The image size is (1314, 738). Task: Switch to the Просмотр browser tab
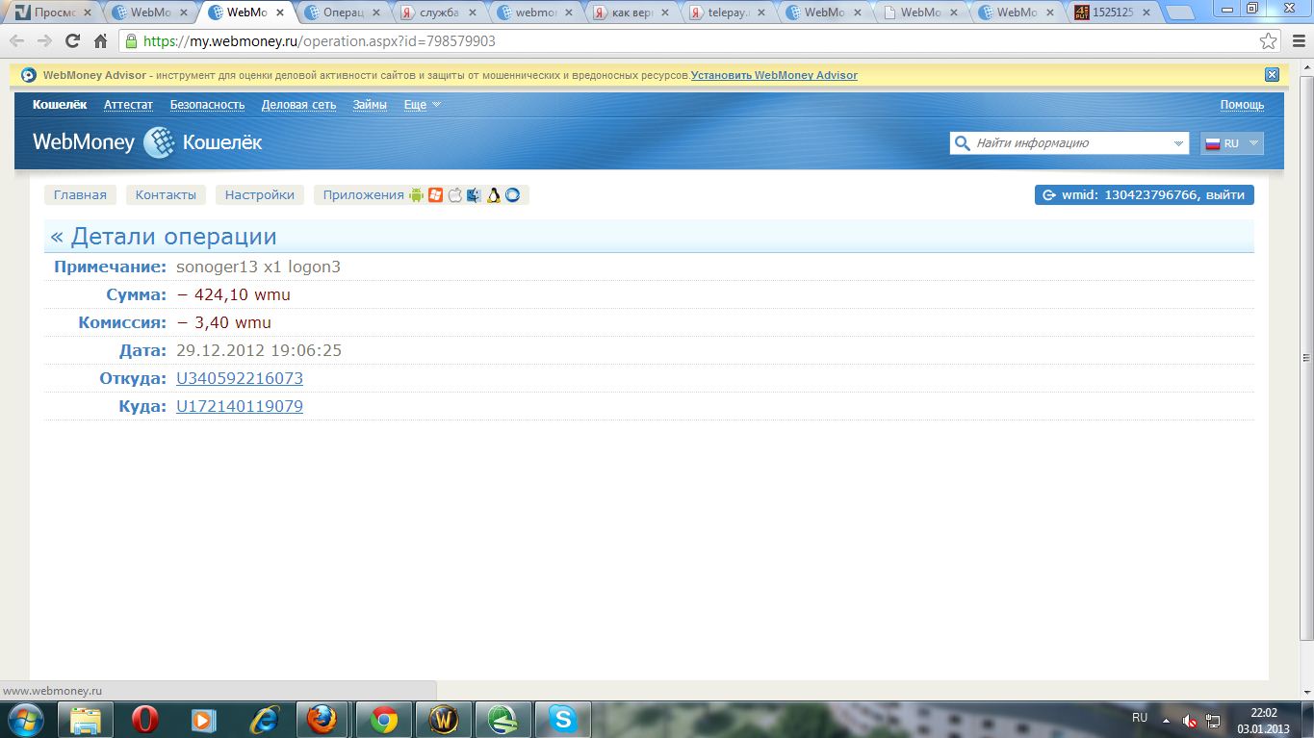click(53, 13)
